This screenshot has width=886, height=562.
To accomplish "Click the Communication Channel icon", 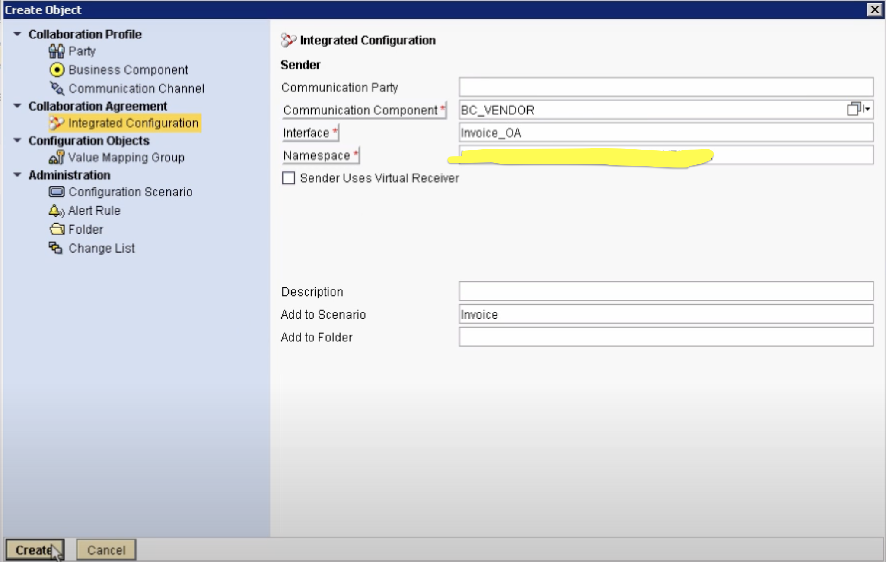I will click(x=57, y=88).
